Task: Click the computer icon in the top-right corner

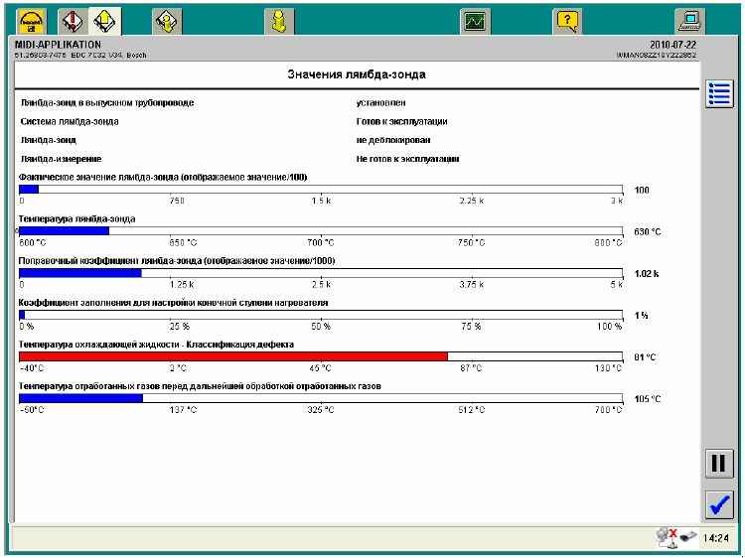Action: point(688,19)
